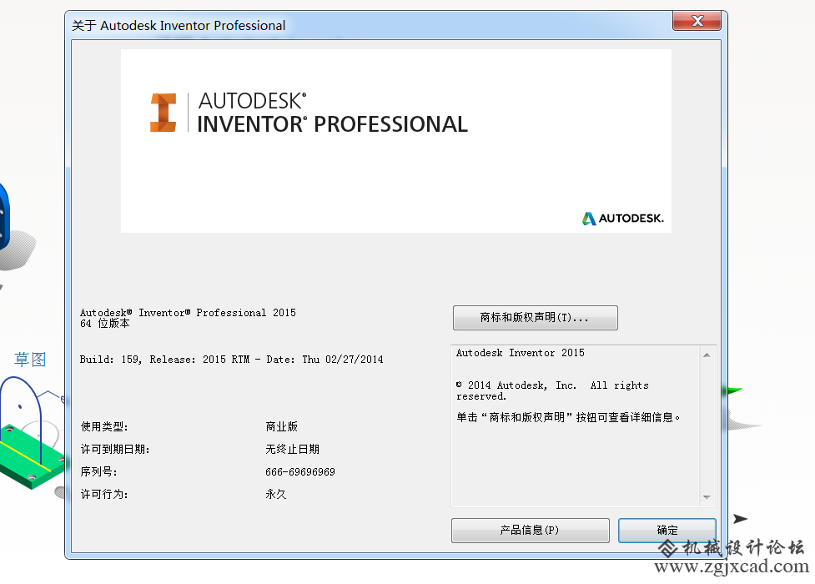Close the 关于 Autodesk Inventor Professional dialog
The height and width of the screenshot is (584, 815).
[x=697, y=22]
